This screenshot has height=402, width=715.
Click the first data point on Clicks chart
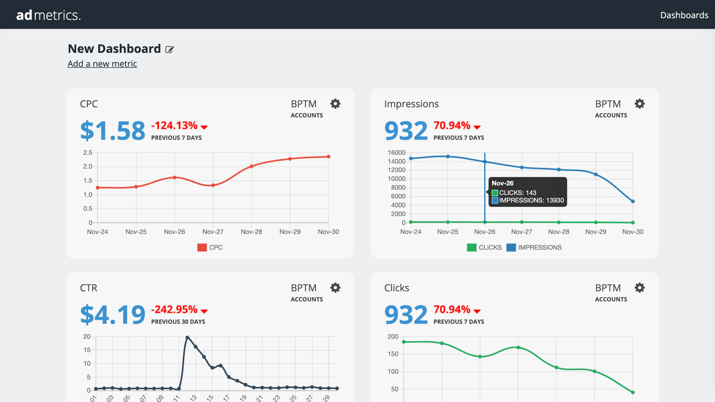tap(404, 342)
